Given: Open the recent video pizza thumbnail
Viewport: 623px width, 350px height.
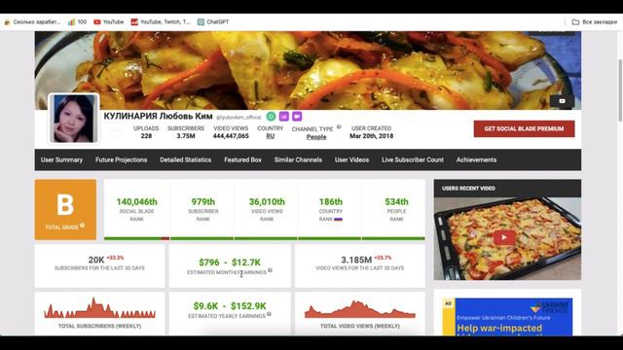Looking at the screenshot, I should 507,238.
